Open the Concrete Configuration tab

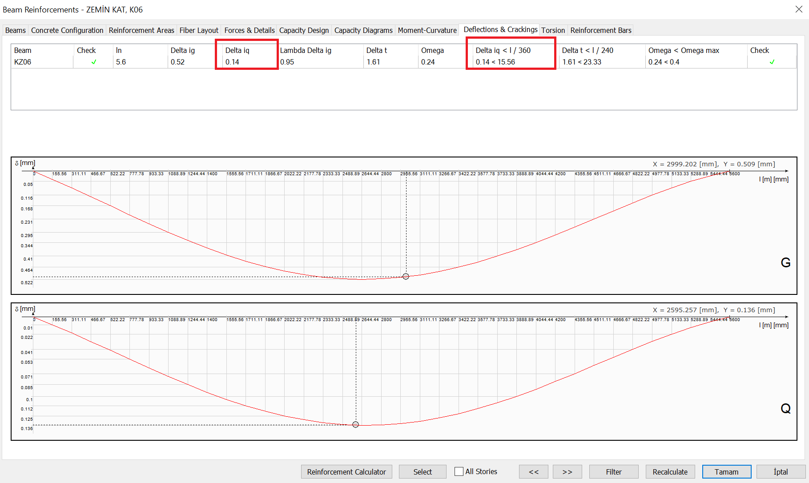click(67, 30)
